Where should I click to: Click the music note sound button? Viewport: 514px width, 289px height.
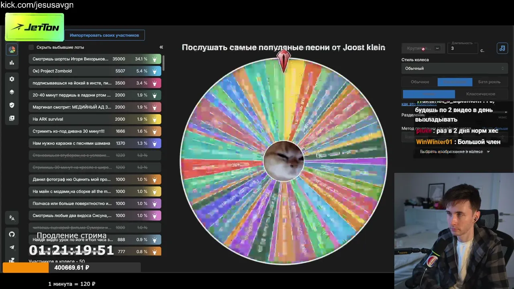[502, 48]
